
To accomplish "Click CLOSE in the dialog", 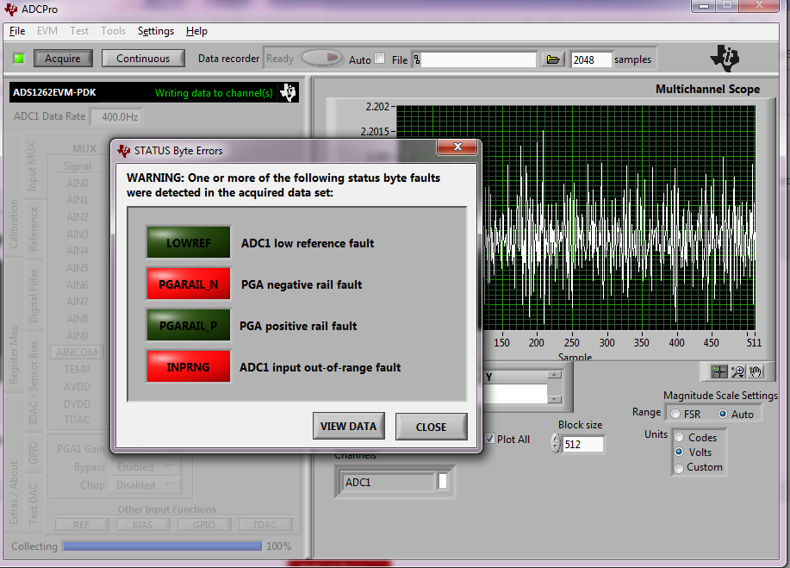I will tap(432, 427).
